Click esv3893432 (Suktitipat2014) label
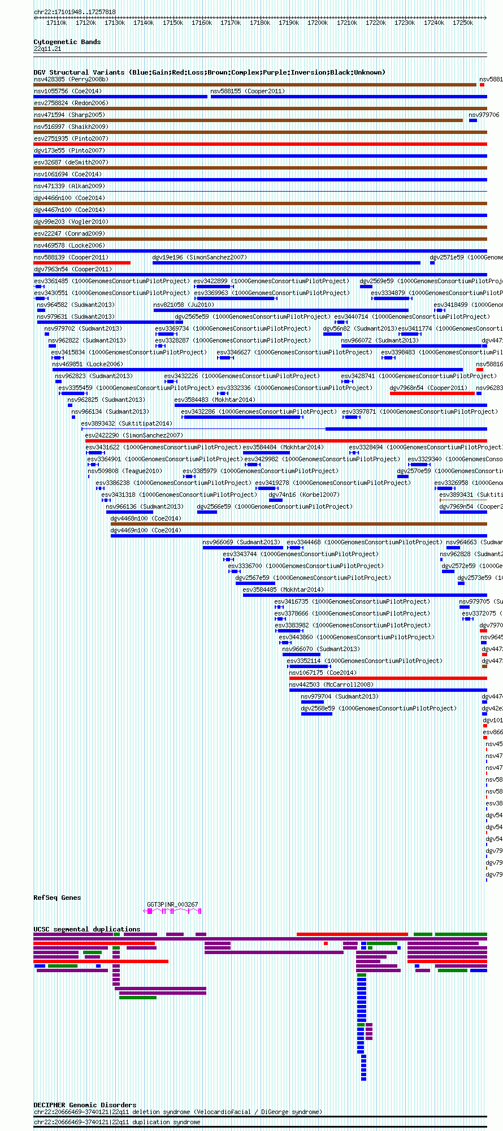Image resolution: width=503 pixels, height=1131 pixels. point(127,423)
